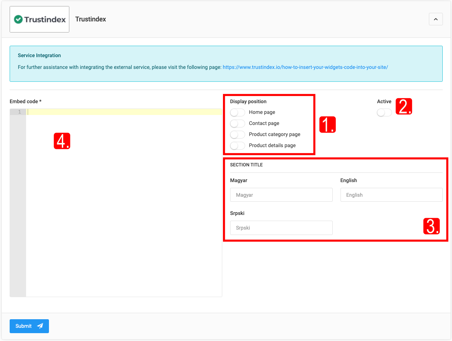452x341 pixels.
Task: Enable the Active toggle switch
Action: [384, 113]
